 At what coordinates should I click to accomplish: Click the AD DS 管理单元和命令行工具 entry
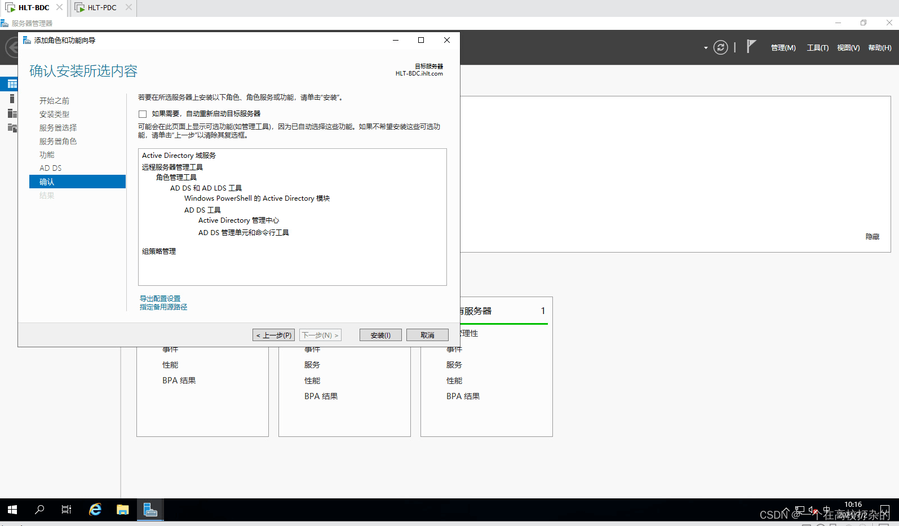point(243,233)
